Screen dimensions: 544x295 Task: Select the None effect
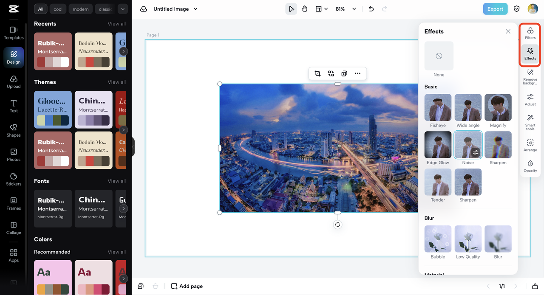(x=439, y=56)
